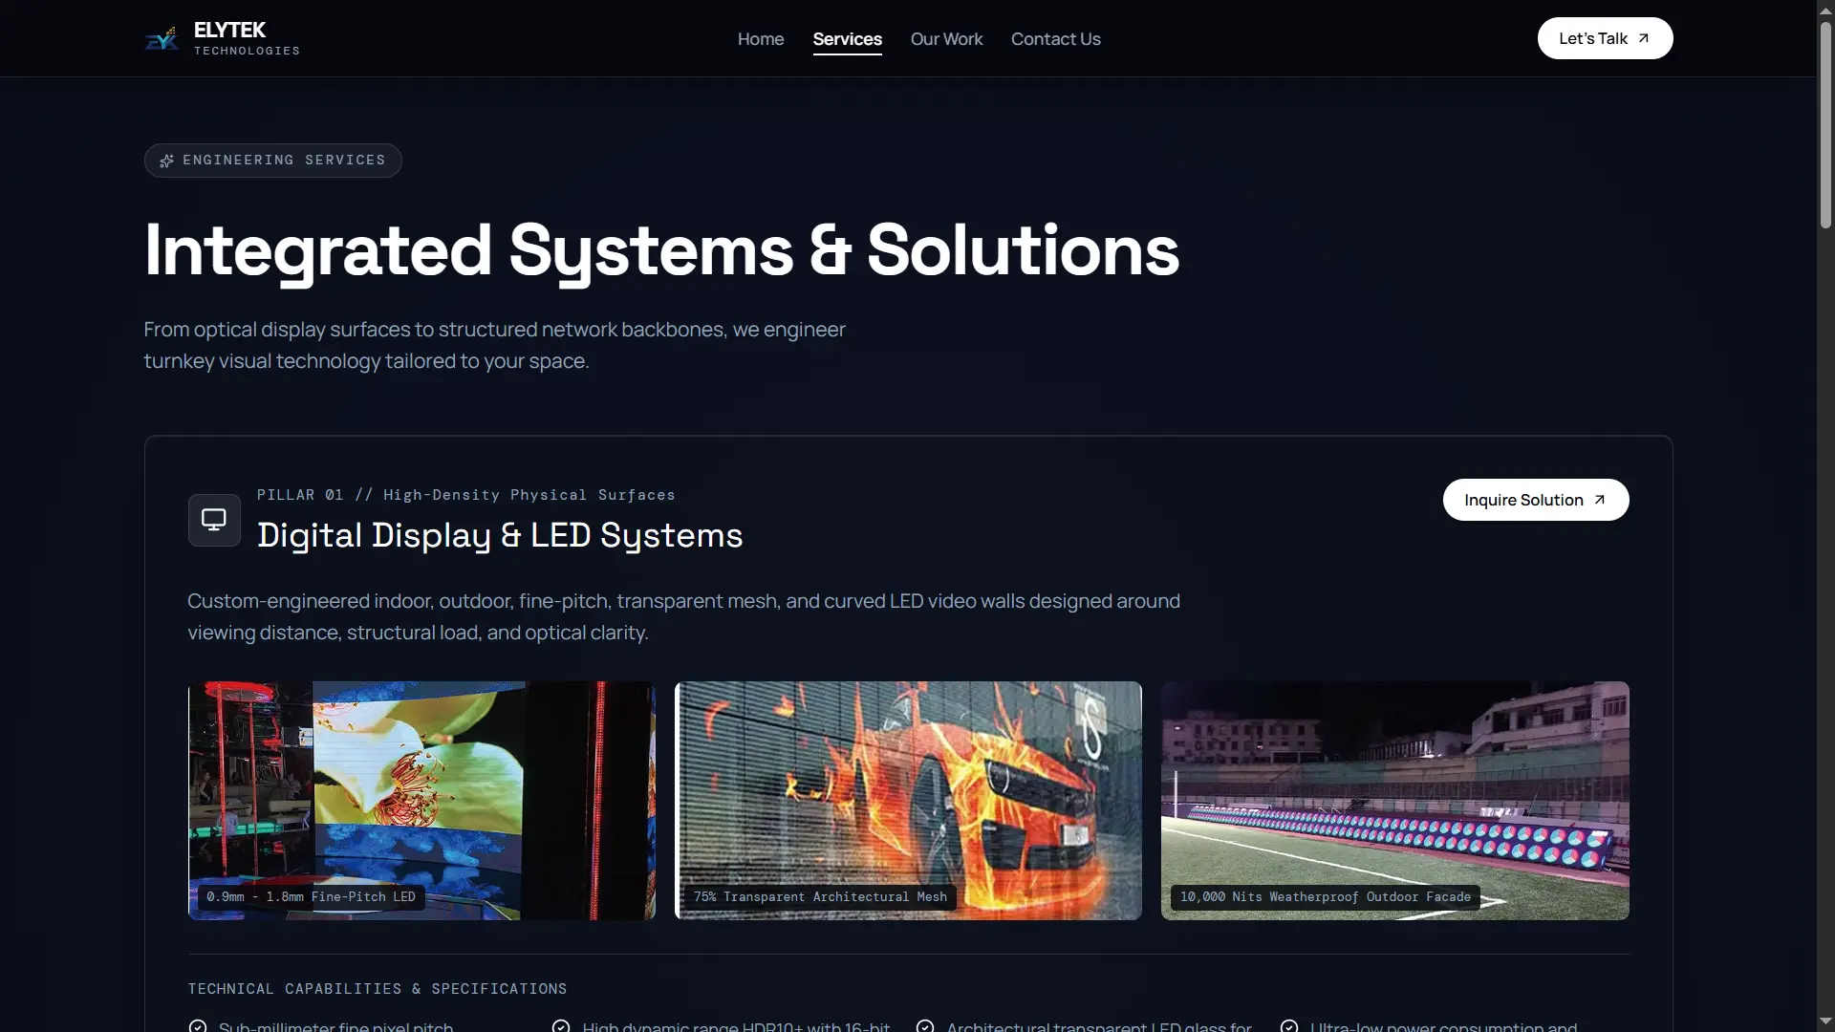Image resolution: width=1835 pixels, height=1032 pixels.
Task: Click the scrollbar up arrow
Action: pyautogui.click(x=1825, y=10)
